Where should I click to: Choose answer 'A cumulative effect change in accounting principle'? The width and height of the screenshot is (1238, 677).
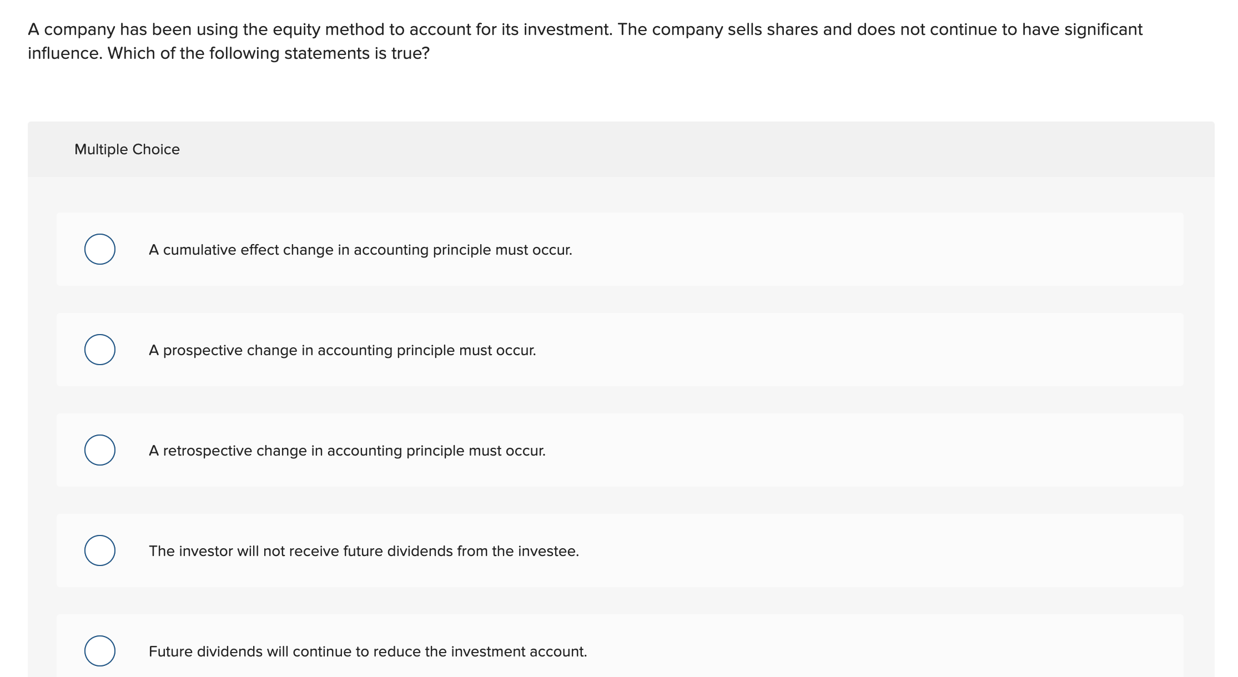(360, 250)
